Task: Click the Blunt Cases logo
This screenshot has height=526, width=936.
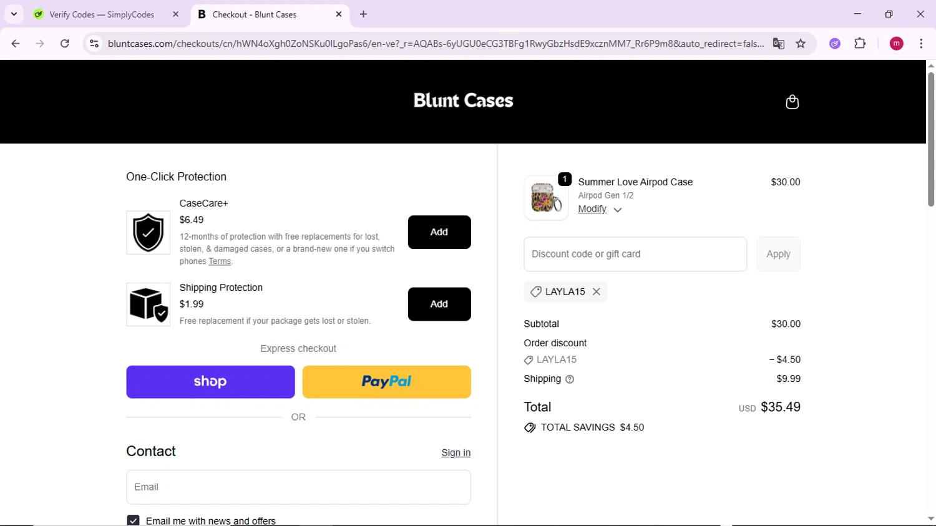Action: click(x=463, y=100)
